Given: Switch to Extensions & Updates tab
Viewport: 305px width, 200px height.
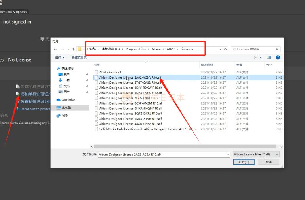Looking at the screenshot, I should 13,12.
